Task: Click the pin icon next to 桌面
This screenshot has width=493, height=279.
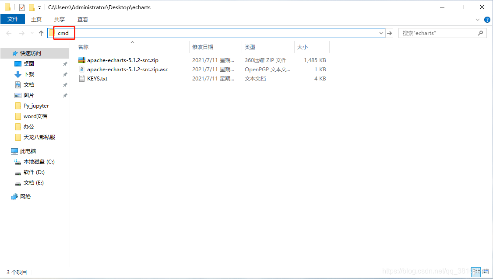Action: point(65,64)
